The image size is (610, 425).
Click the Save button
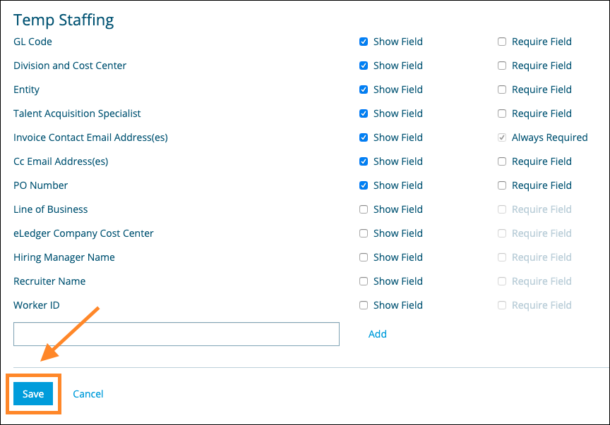[x=32, y=394]
